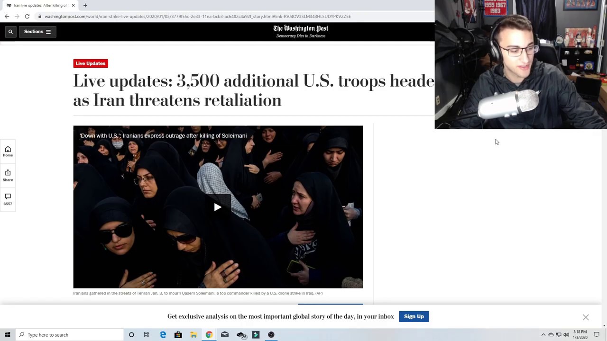Open OBS Studio icon on taskbar
This screenshot has width=607, height=341.
click(271, 335)
